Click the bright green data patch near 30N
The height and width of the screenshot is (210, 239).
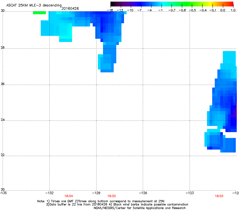tap(39, 13)
